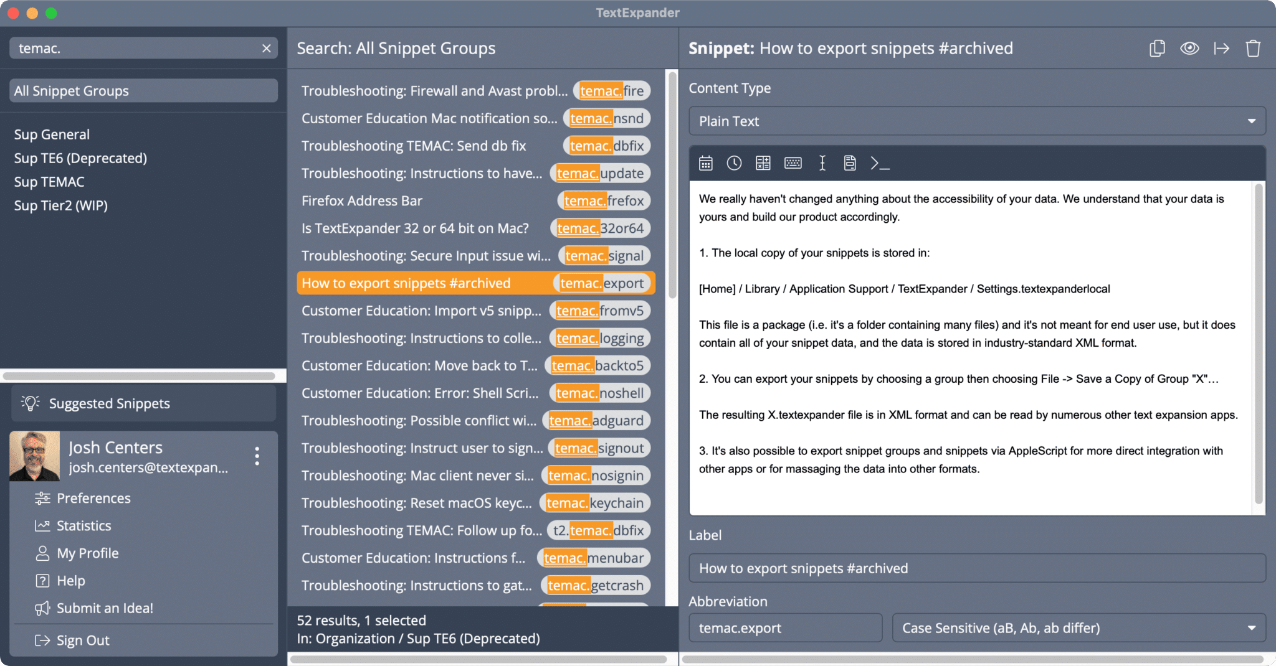The height and width of the screenshot is (666, 1276).
Task: Insert a date macro using the calendar icon
Action: click(x=705, y=163)
